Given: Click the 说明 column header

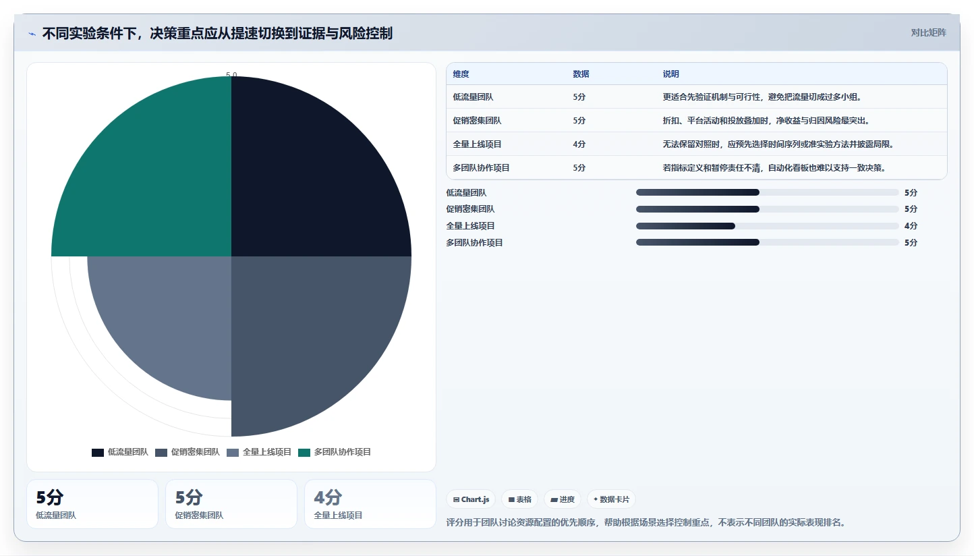Looking at the screenshot, I should click(x=671, y=74).
